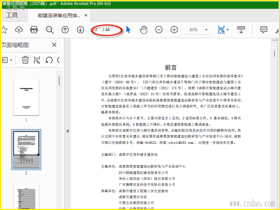This screenshot has height=210, width=280.
Task: Click the text 广东腾晖信息科技开发股份有限公司
Action: tap(147, 184)
